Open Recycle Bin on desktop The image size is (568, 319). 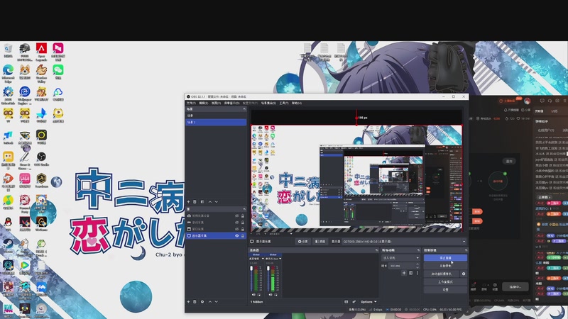[x=8, y=50]
